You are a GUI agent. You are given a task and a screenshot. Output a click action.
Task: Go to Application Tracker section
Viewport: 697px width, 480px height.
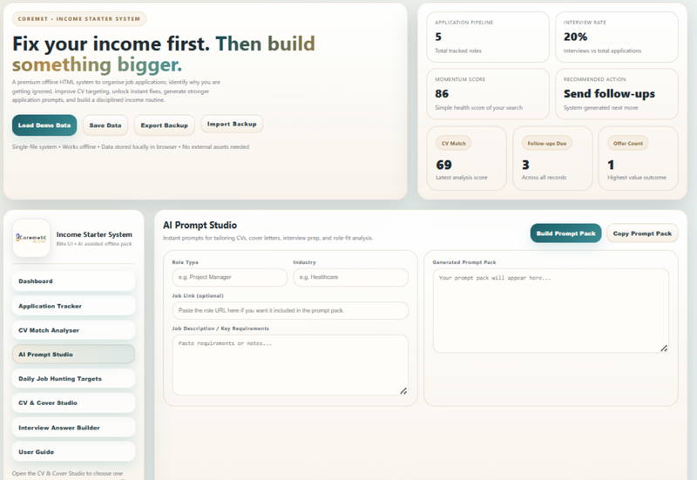pos(74,306)
